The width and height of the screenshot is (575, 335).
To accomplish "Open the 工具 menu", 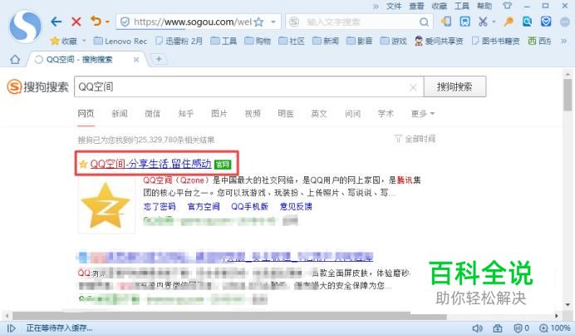I will (462, 6).
